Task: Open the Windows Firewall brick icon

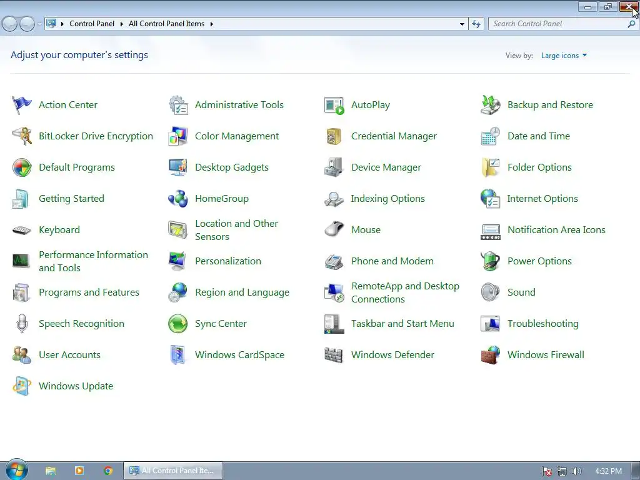Action: [x=490, y=355]
